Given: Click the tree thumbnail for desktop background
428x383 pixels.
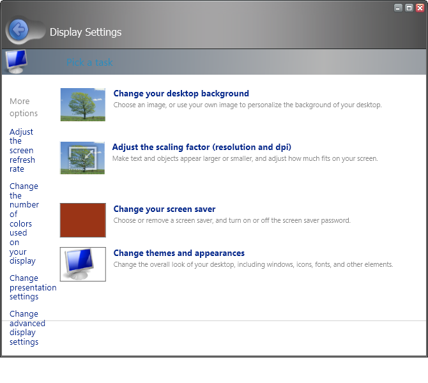Looking at the screenshot, I should [x=82, y=105].
